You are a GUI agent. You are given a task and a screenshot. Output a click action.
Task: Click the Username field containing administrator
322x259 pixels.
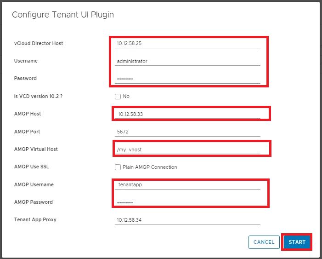point(187,61)
